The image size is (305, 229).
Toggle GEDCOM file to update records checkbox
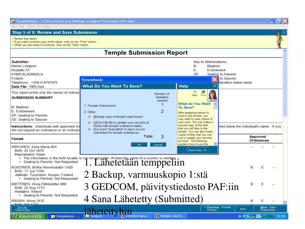tap(90, 123)
